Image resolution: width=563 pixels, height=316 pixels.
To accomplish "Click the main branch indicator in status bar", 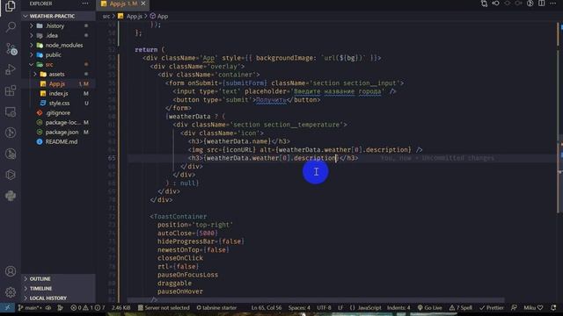I will (x=29, y=308).
